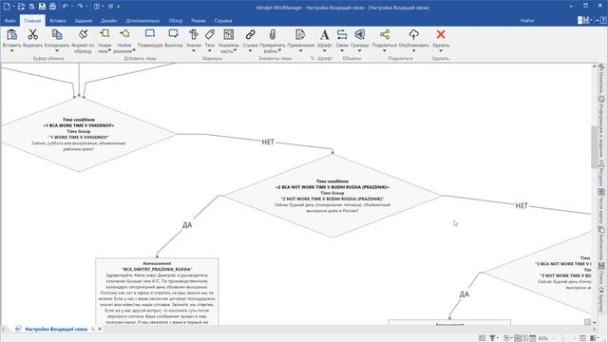Open the Icons (Значки) markers tool
This screenshot has height=342, width=608.
click(x=194, y=34)
